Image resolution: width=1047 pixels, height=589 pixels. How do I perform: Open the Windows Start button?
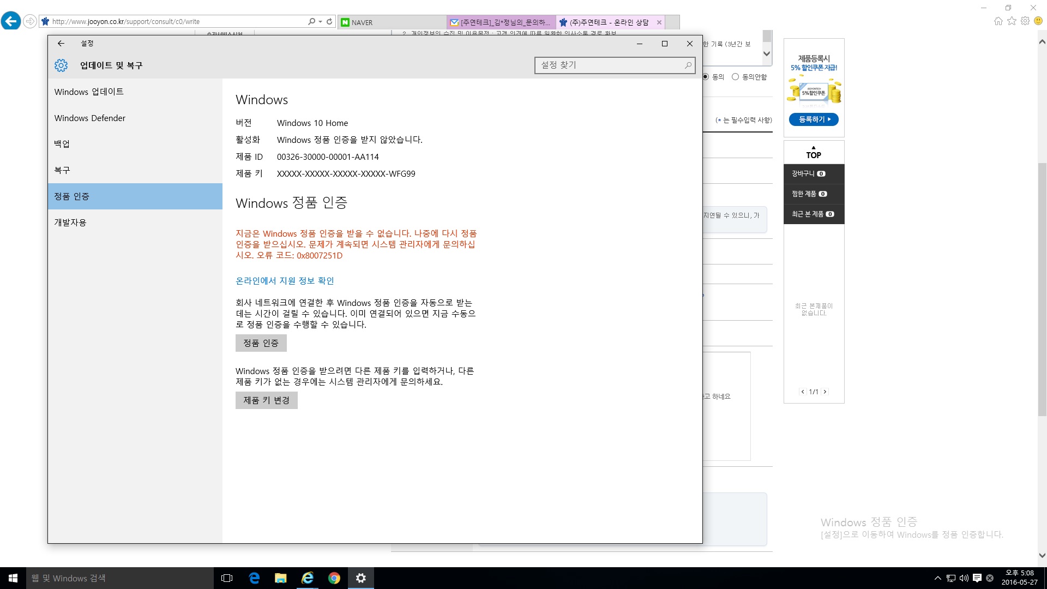click(x=13, y=578)
